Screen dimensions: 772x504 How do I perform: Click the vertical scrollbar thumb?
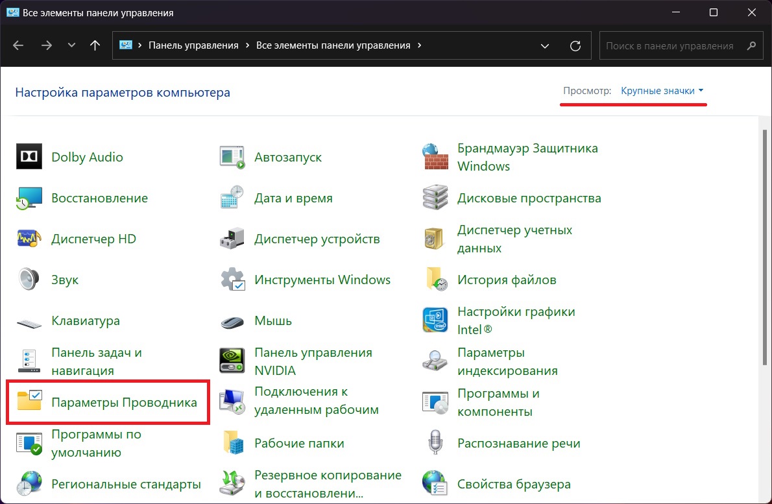coord(765,248)
